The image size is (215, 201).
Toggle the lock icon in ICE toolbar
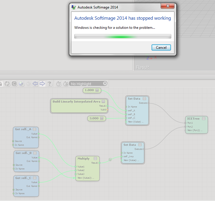[1, 84]
